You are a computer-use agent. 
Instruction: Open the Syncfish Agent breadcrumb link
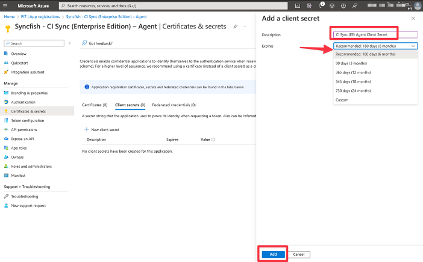pos(106,17)
